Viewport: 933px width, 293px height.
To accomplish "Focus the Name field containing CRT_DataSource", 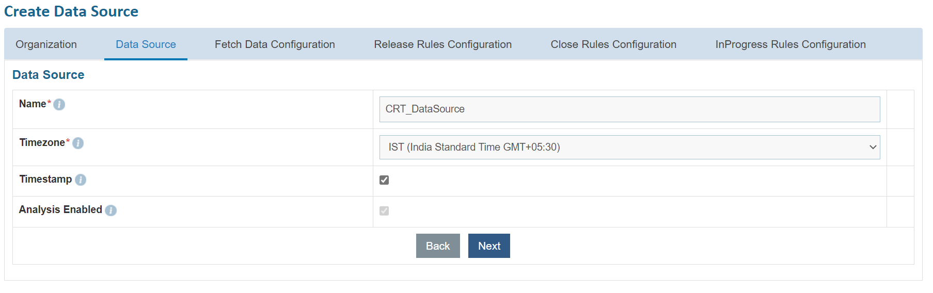I will pos(629,109).
